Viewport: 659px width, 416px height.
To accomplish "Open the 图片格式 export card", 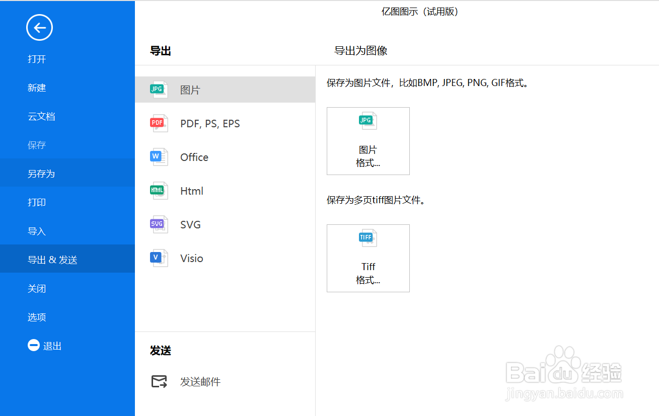I will pos(368,141).
